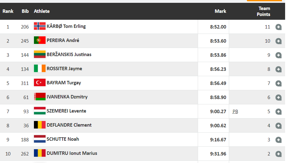The image size is (287, 163).
Task: Click the Team Points column header
Action: pos(263,11)
